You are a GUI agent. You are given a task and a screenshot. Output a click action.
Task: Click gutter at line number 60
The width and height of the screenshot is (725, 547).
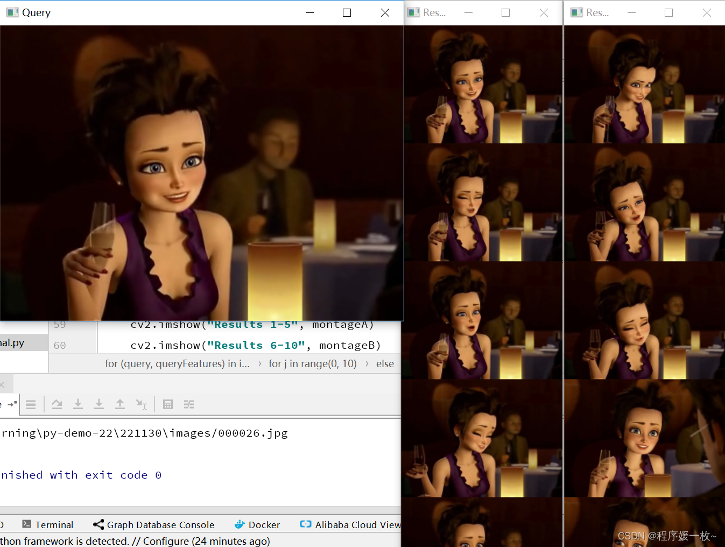(x=60, y=345)
